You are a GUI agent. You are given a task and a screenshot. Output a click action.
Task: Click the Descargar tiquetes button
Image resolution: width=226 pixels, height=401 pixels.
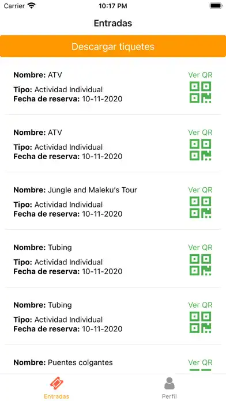click(113, 46)
